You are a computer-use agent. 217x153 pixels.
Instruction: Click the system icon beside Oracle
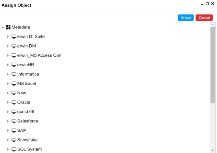pyautogui.click(x=14, y=102)
